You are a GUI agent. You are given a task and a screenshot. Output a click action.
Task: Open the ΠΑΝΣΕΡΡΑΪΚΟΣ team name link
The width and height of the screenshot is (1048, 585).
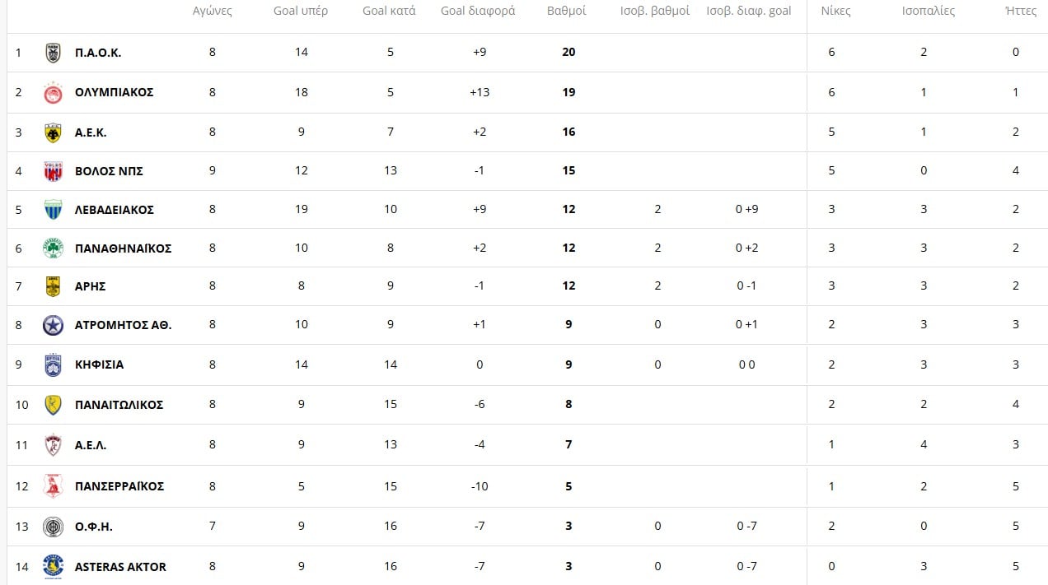(119, 486)
